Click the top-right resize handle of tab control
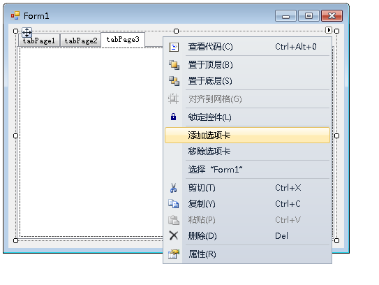 [x=336, y=31]
